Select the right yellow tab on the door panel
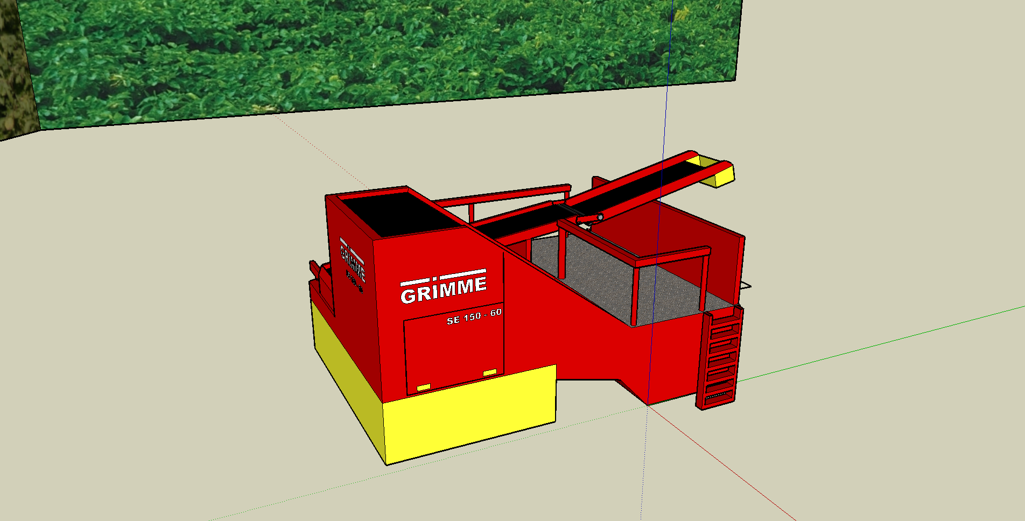The image size is (1025, 521). [x=490, y=373]
